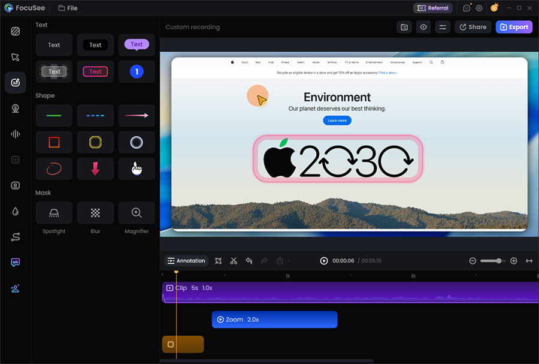539x364 pixels.
Task: Select the purple Clip 5s track
Action: tap(350, 293)
